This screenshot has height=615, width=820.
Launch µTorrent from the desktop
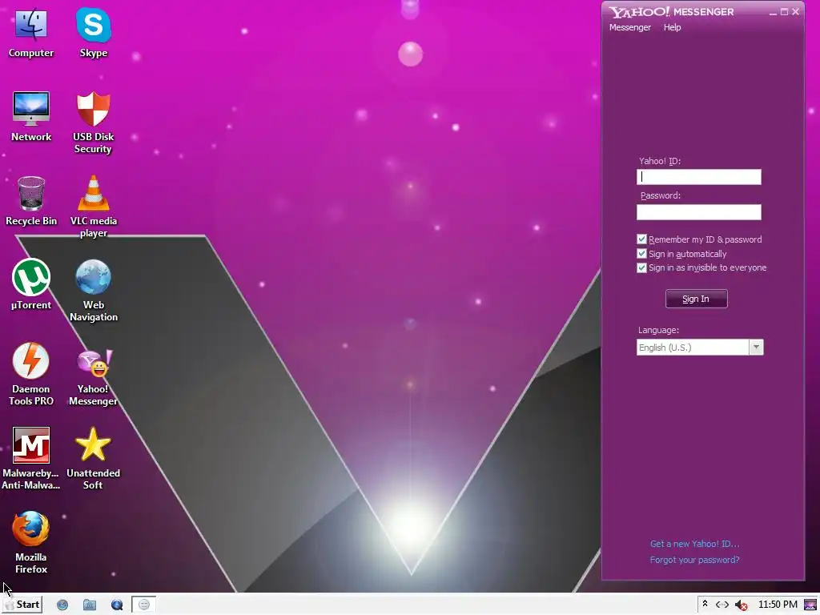[31, 284]
